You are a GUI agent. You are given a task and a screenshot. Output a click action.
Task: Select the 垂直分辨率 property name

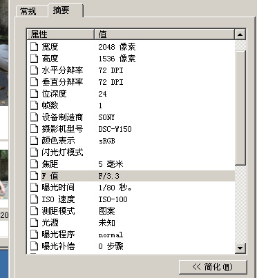tap(62, 82)
